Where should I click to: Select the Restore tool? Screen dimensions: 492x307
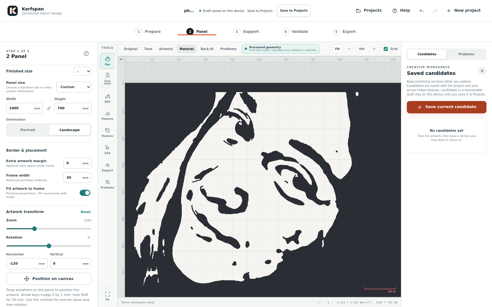click(107, 133)
